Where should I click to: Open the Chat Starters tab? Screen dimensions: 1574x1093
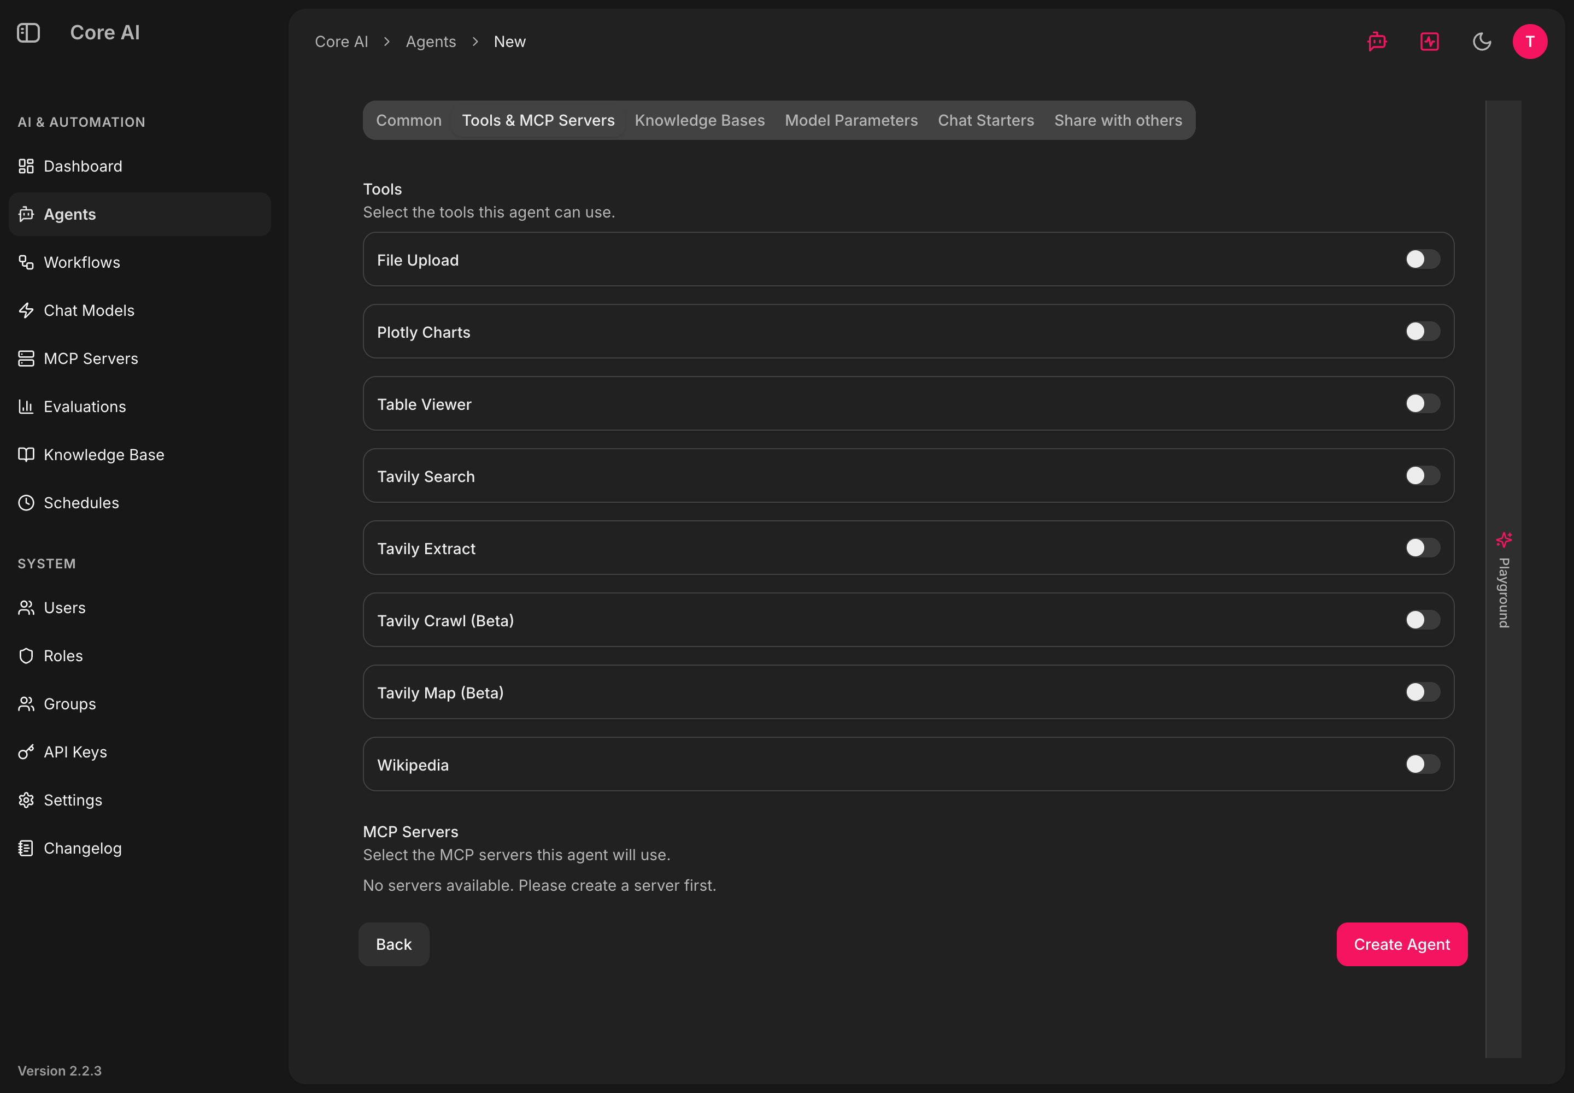pyautogui.click(x=985, y=121)
